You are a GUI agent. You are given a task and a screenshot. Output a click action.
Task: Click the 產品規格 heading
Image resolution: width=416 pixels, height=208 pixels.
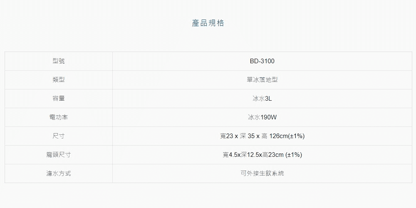click(x=208, y=23)
